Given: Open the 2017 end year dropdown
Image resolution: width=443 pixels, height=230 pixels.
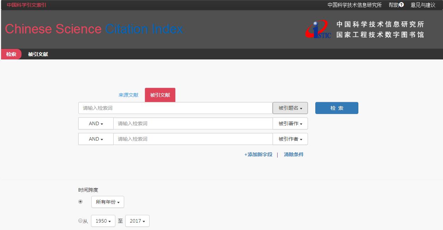Looking at the screenshot, I should (137, 221).
